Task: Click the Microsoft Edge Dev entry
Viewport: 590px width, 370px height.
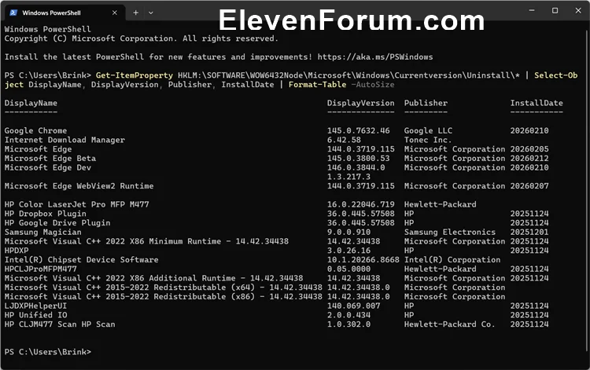Action: point(48,167)
